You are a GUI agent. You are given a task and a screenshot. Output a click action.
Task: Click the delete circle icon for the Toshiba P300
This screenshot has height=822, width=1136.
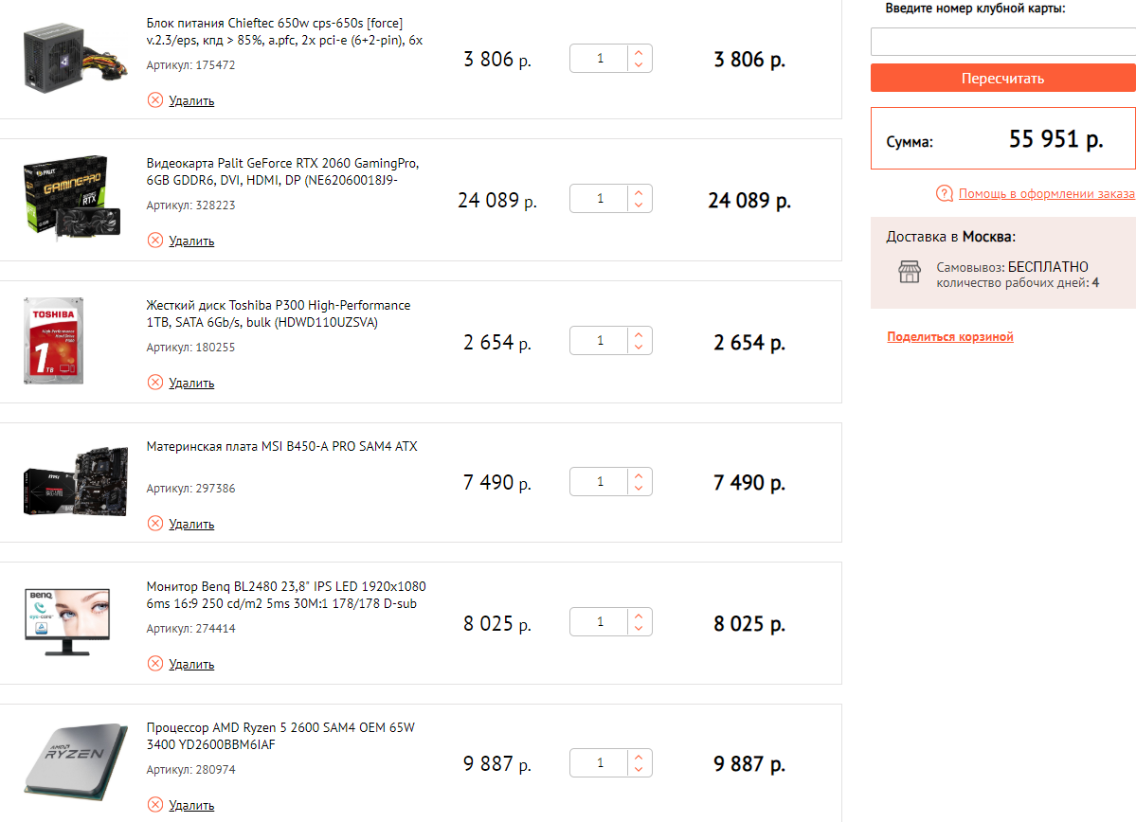pos(155,383)
